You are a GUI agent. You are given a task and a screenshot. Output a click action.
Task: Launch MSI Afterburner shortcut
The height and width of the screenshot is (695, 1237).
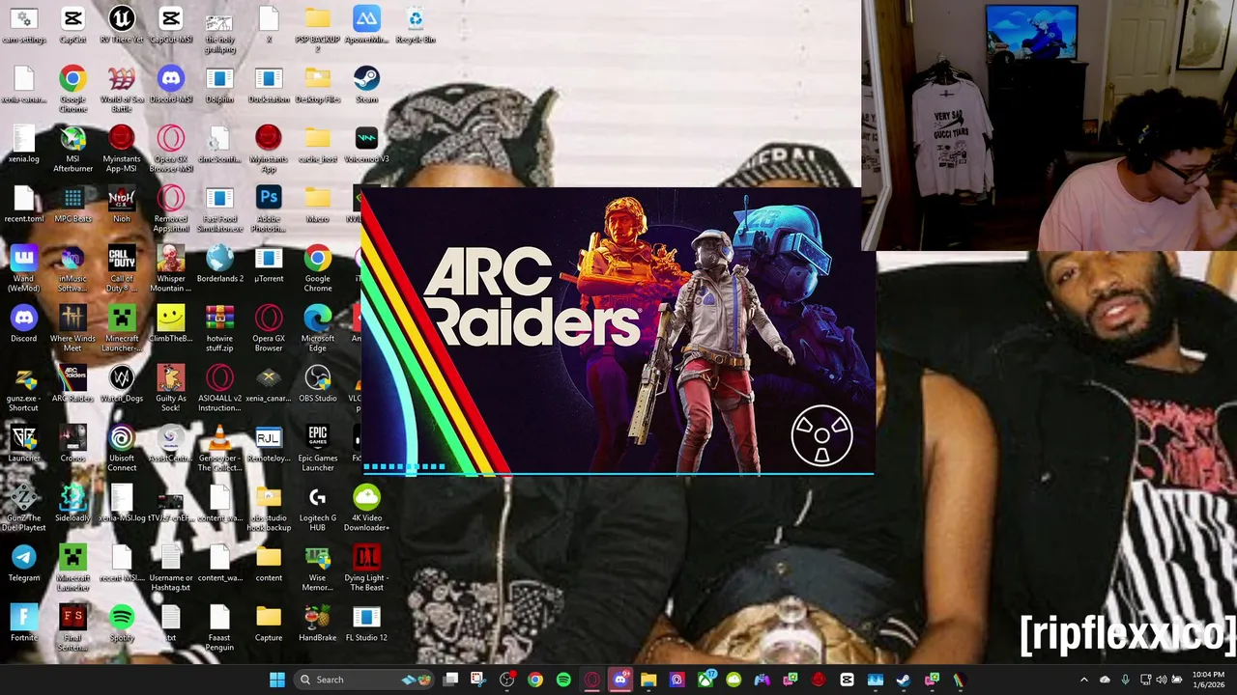[x=72, y=149]
